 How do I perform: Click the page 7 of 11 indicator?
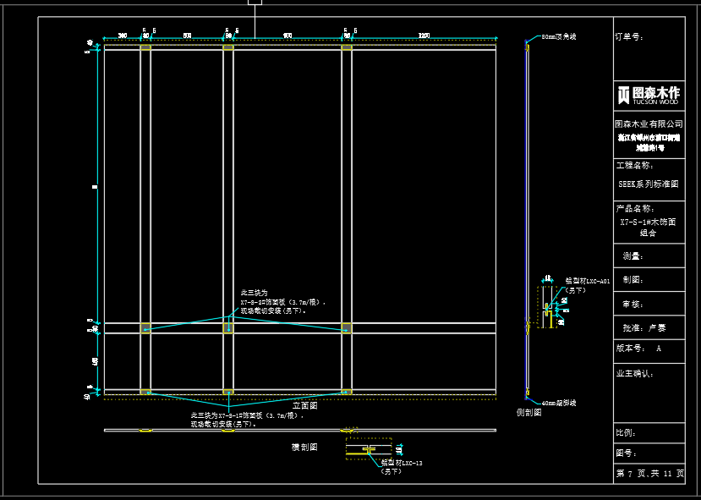pos(649,474)
